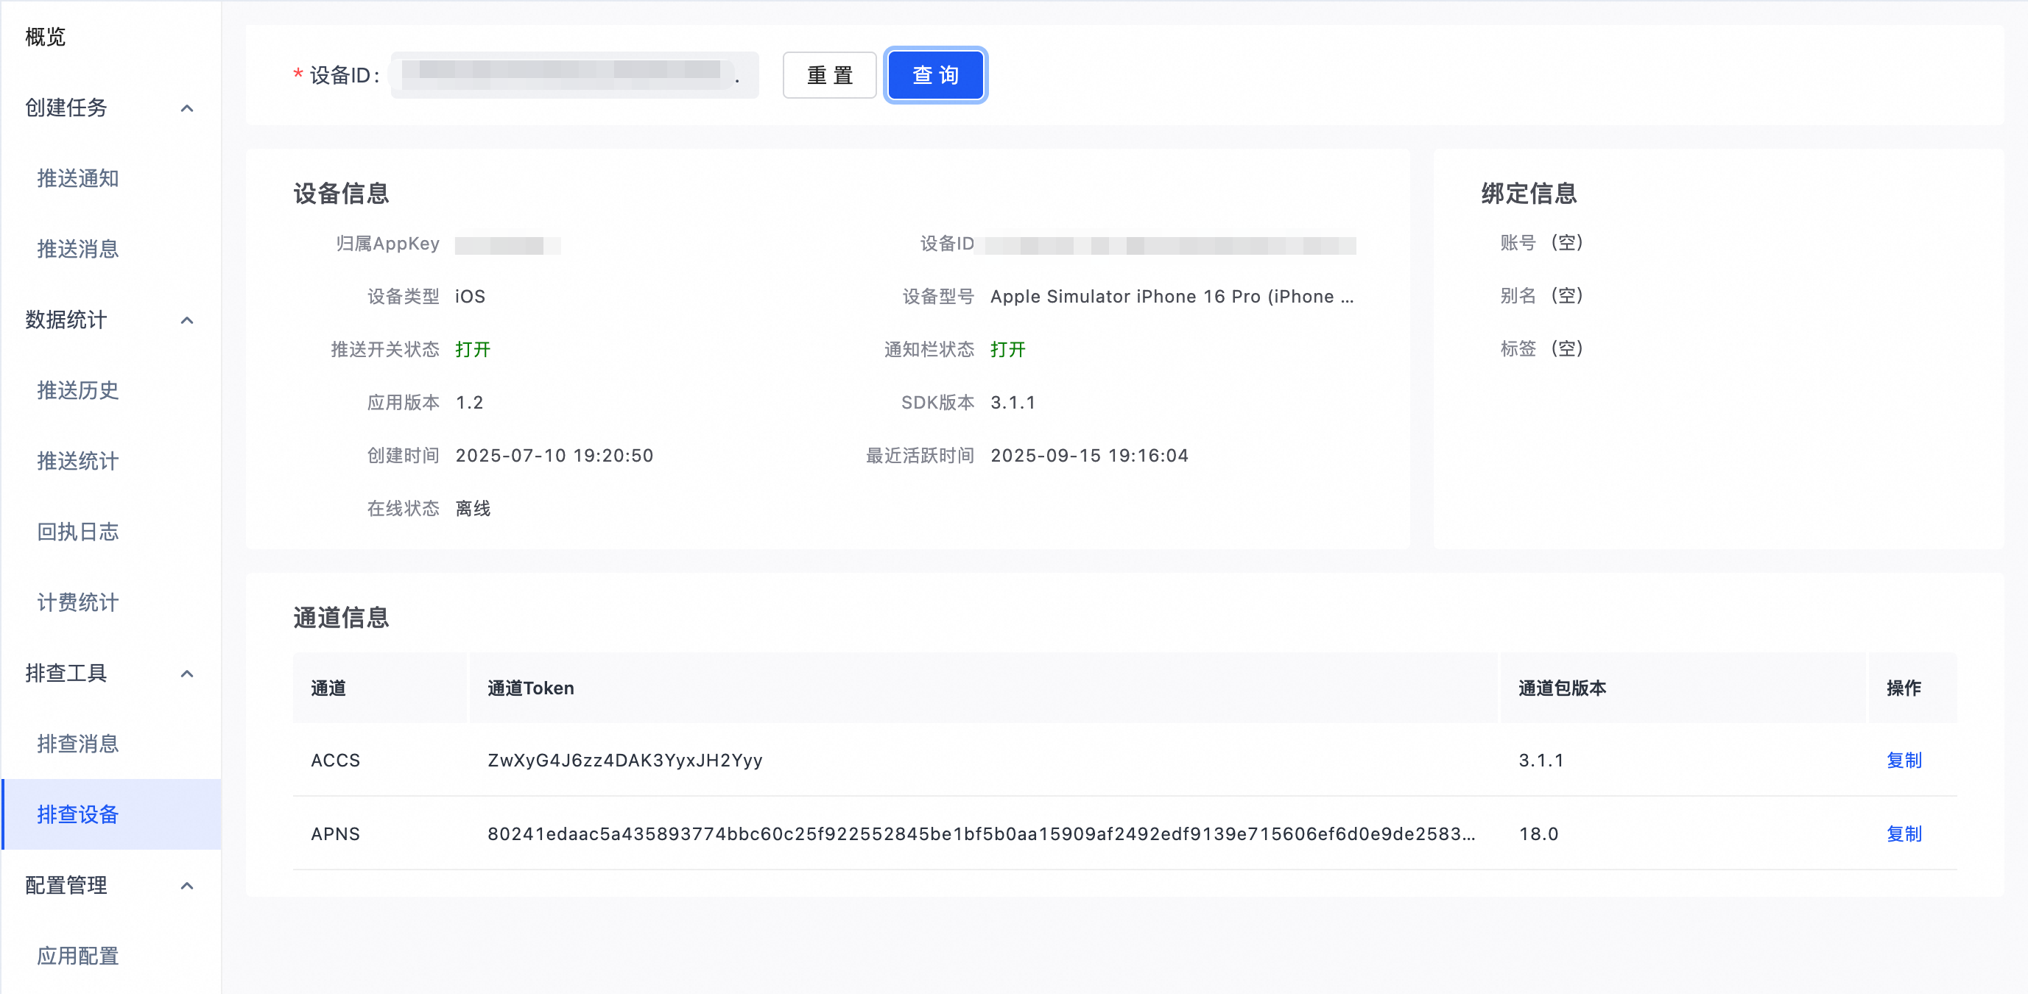
Task: Collapse the 创建任务 menu chevron
Action: (x=186, y=107)
